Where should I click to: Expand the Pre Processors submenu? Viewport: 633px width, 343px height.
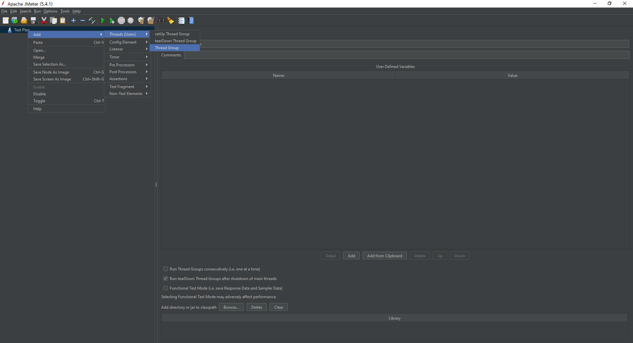(127, 65)
